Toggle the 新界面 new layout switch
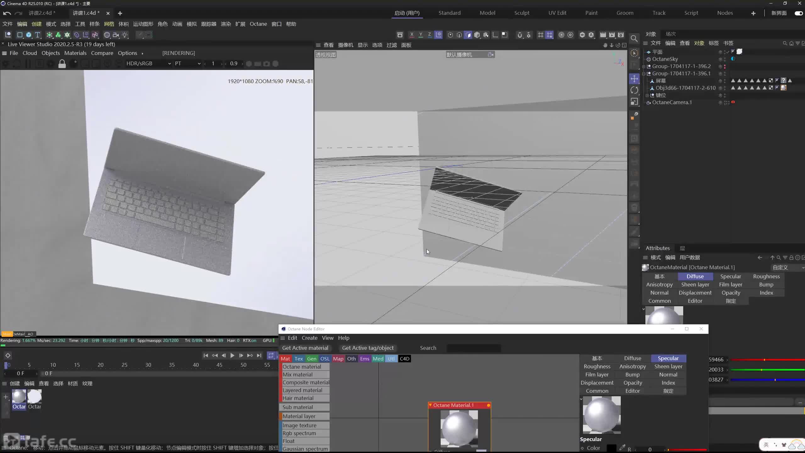The height and width of the screenshot is (453, 805). (799, 13)
